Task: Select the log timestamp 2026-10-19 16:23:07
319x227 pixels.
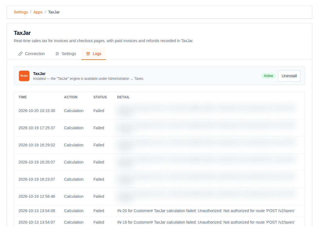Action: 37,179
